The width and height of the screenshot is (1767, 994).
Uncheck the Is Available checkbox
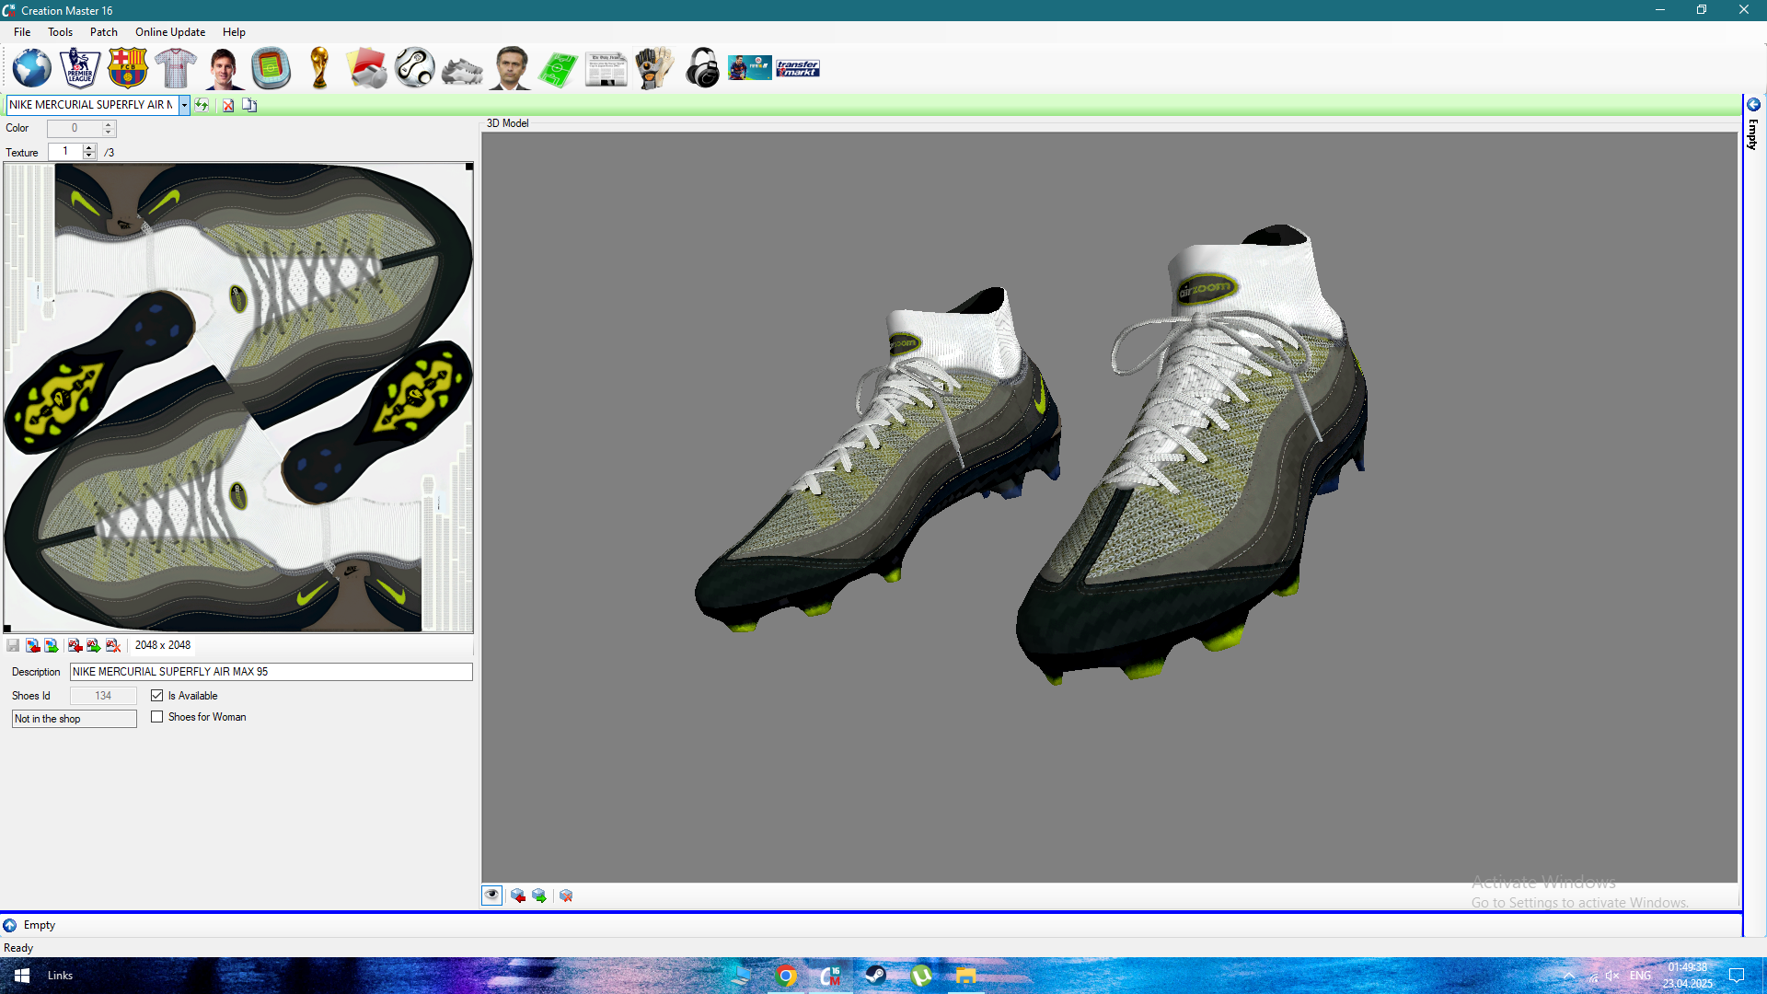click(157, 696)
